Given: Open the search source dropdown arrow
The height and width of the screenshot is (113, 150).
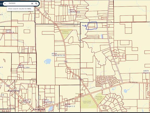Looking at the screenshot, I should point(5,4).
